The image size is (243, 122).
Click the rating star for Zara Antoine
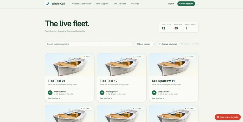[159, 94]
